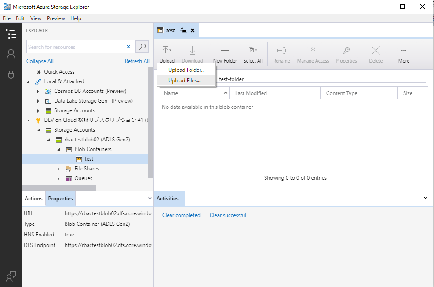Image resolution: width=434 pixels, height=287 pixels.
Task: Select Data Lake Storage Gen1 (Preview) node
Action: tap(94, 101)
